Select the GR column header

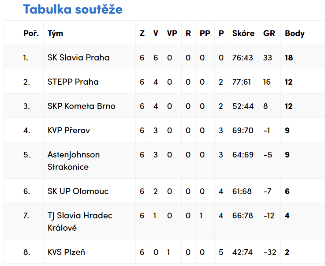click(x=269, y=33)
